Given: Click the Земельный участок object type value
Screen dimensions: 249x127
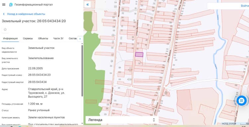Looking at the screenshot, I should click(x=41, y=48).
